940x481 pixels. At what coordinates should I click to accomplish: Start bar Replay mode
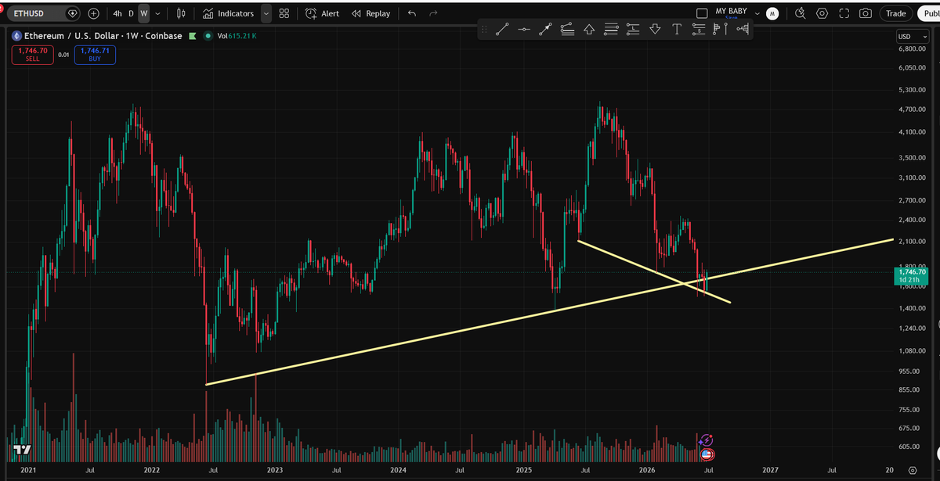[x=371, y=13]
